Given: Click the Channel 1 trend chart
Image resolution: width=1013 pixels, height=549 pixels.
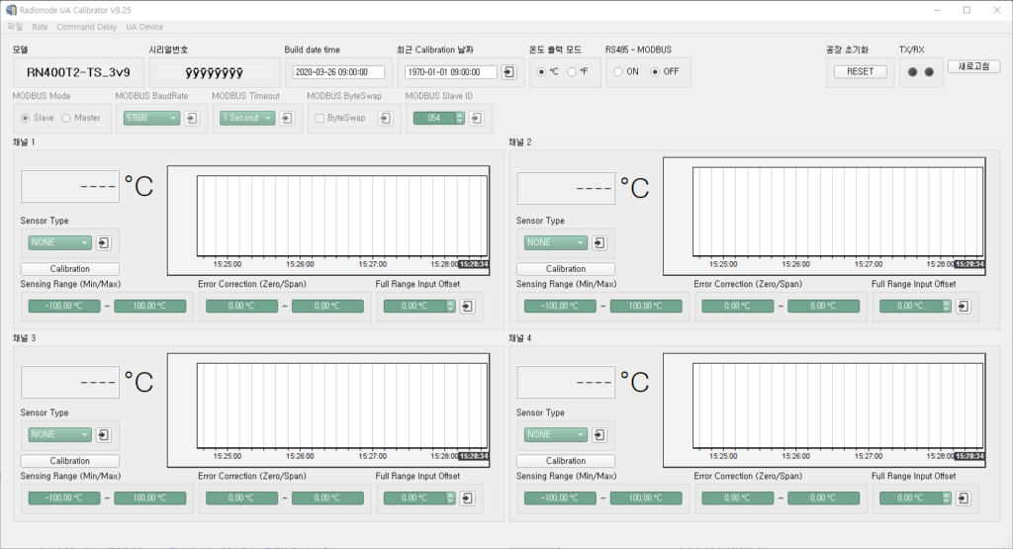Looking at the screenshot, I should [328, 221].
